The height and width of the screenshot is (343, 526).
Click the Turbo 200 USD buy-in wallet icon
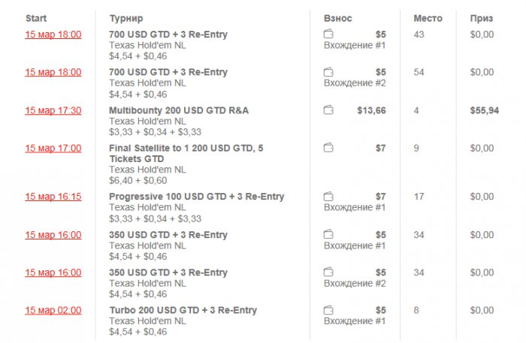pyautogui.click(x=328, y=310)
